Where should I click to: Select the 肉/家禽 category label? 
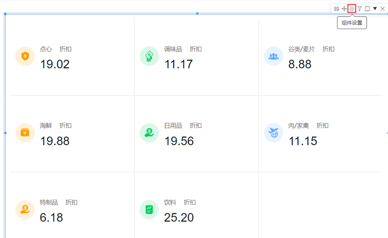pyautogui.click(x=298, y=126)
